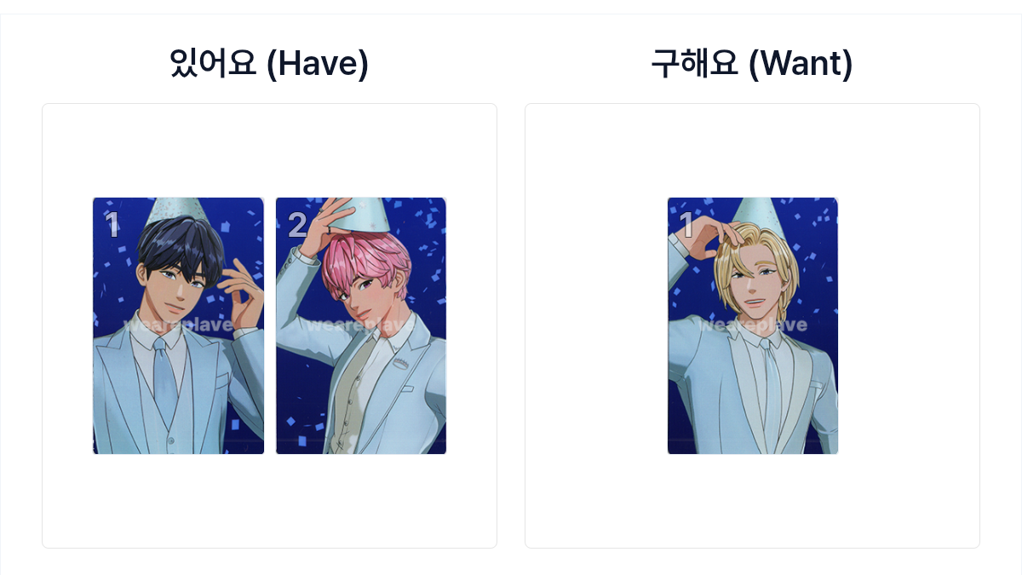
Task: Select the pink-haired character card in Have
Action: 361,325
